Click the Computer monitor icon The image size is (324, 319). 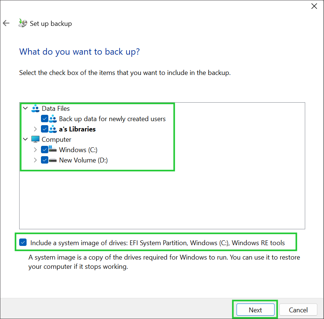click(35, 139)
